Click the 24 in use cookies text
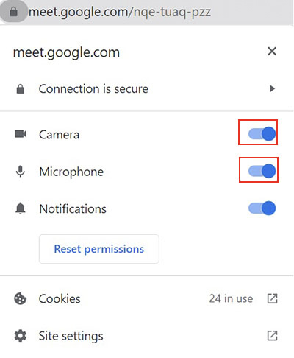The width and height of the screenshot is (294, 358). pos(231,299)
